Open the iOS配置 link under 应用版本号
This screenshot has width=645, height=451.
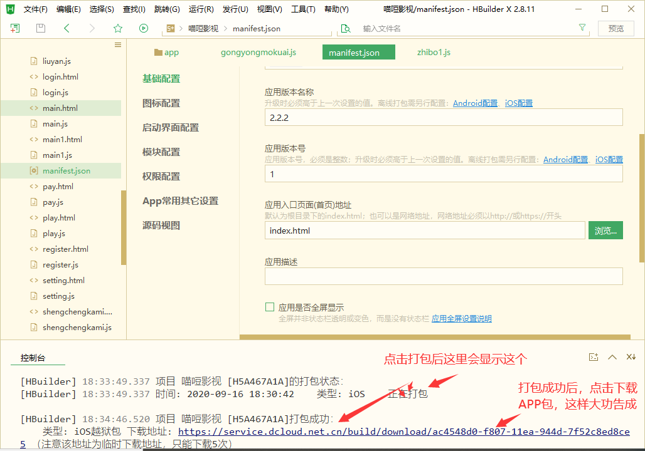(609, 159)
